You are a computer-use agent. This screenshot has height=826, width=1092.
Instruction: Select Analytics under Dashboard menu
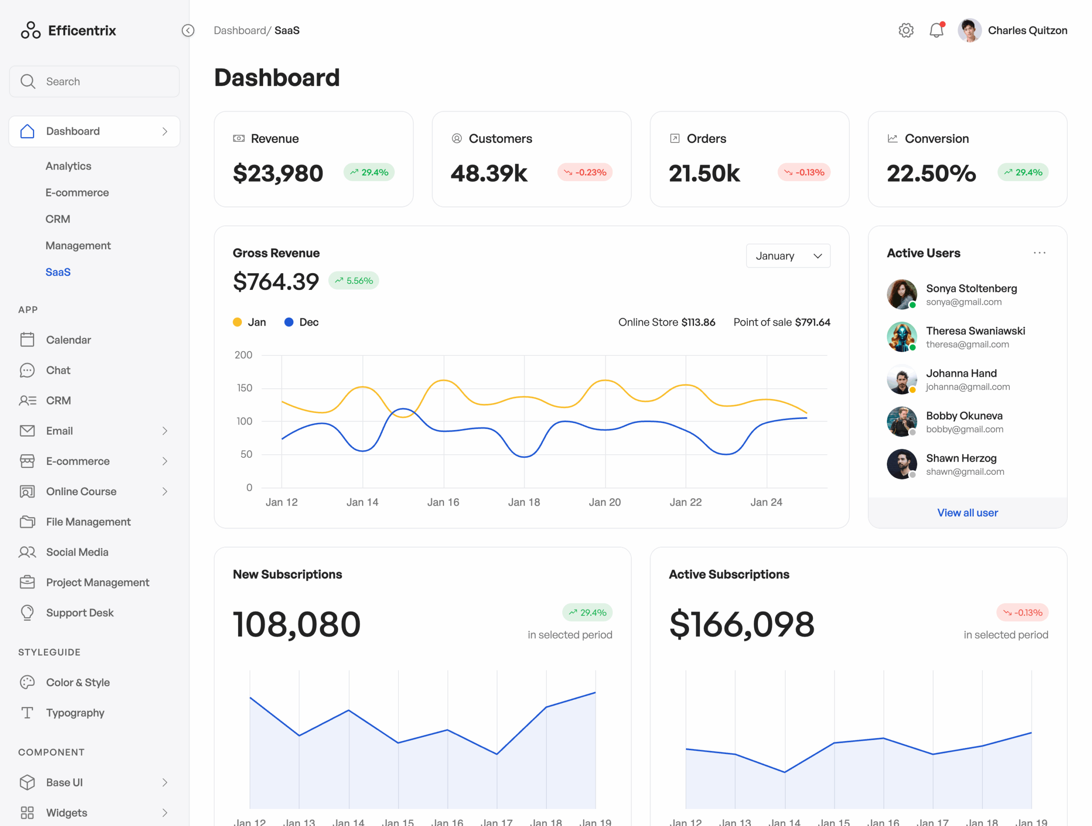click(x=68, y=166)
